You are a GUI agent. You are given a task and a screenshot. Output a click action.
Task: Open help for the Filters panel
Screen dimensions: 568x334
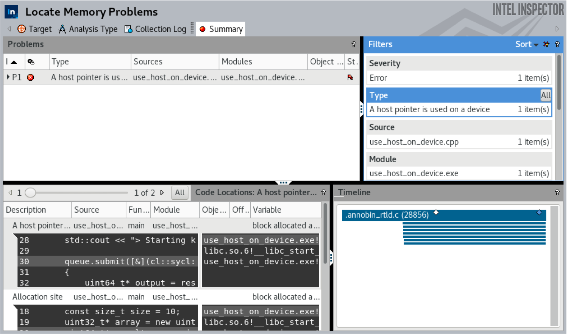pyautogui.click(x=557, y=44)
